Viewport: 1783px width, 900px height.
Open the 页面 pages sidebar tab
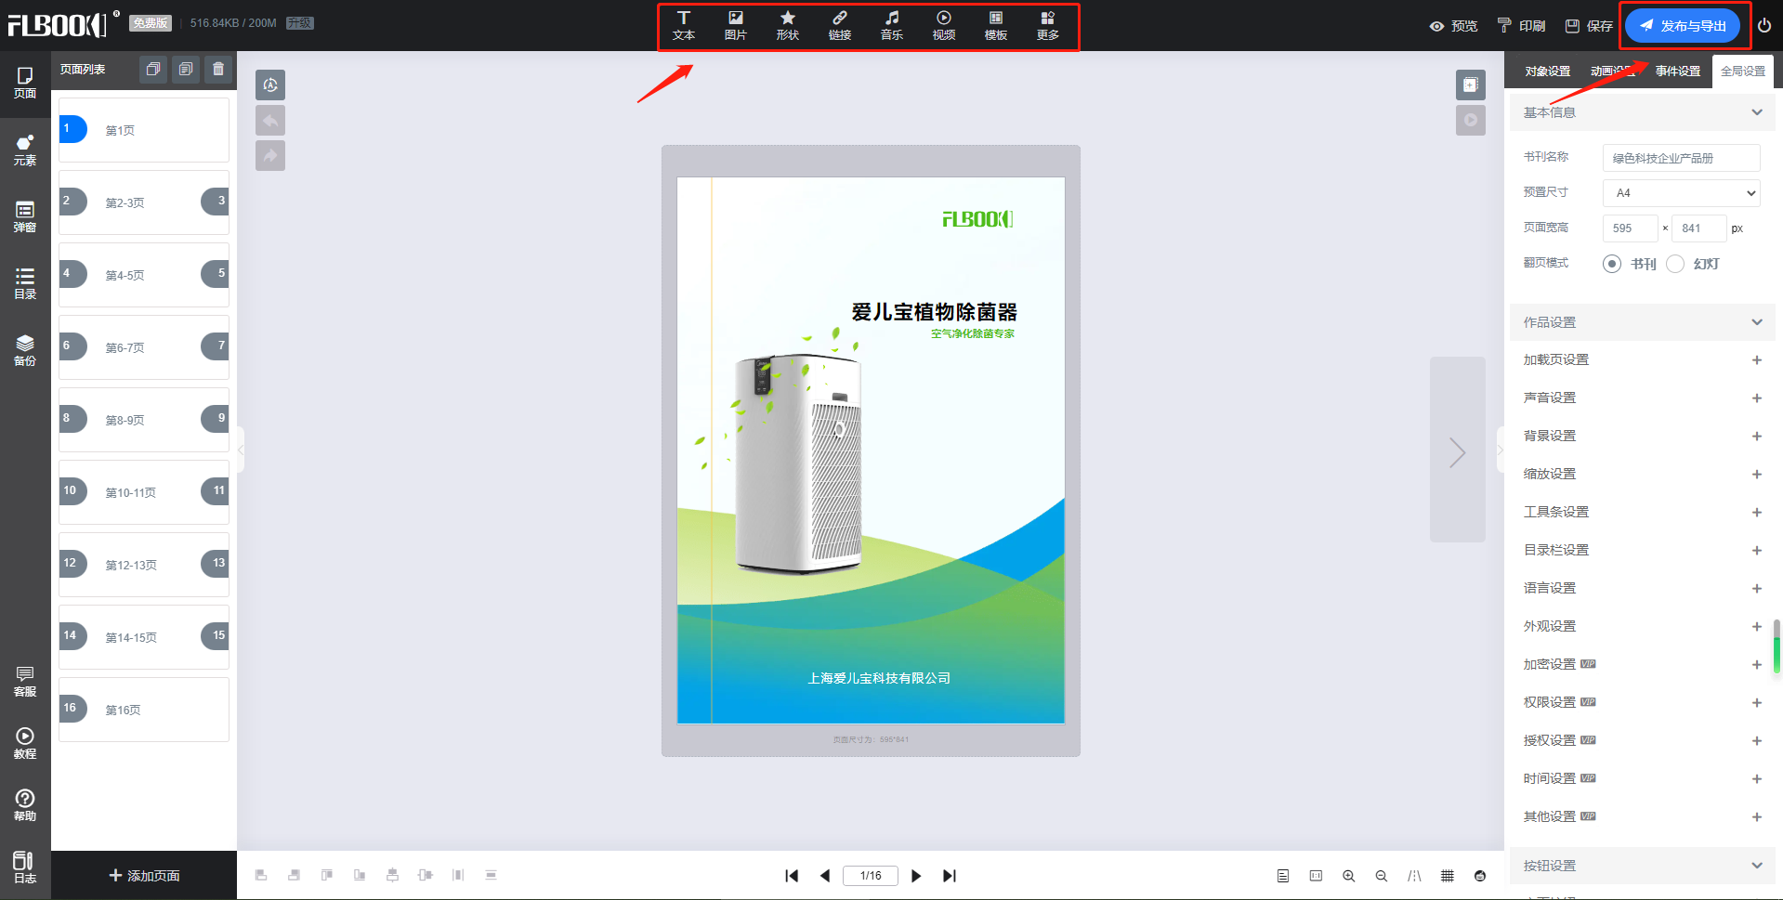click(25, 84)
